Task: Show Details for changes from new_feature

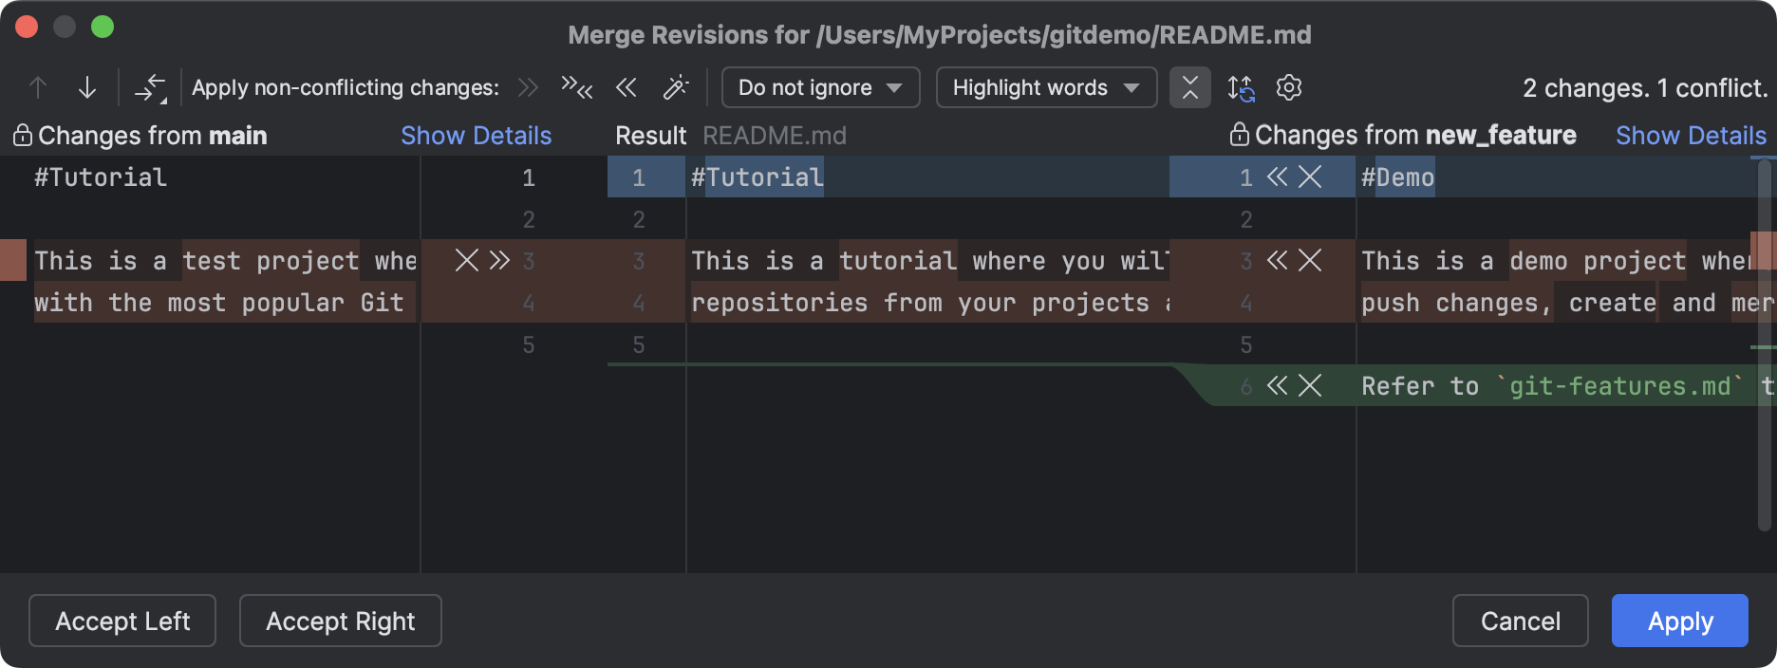Action: [1691, 136]
